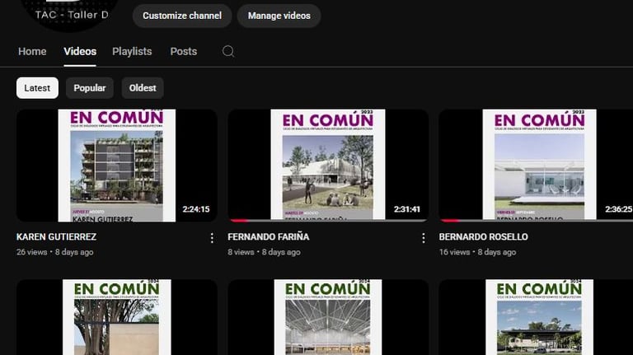The height and width of the screenshot is (355, 633).
Task: Click the "16 views • 8 days ago" text
Action: 477,252
